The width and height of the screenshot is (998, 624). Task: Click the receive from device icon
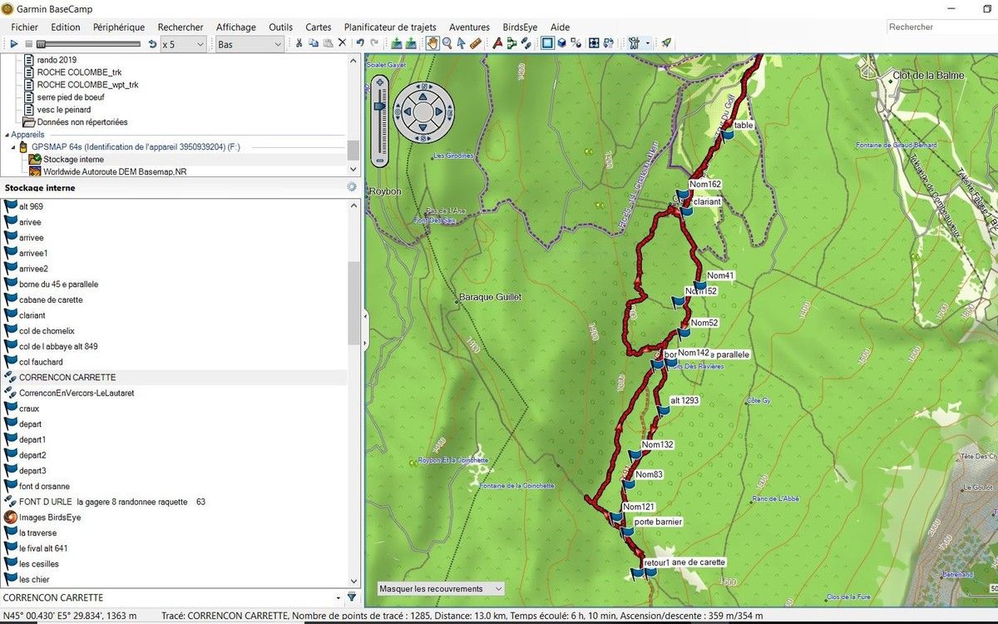coord(411,44)
